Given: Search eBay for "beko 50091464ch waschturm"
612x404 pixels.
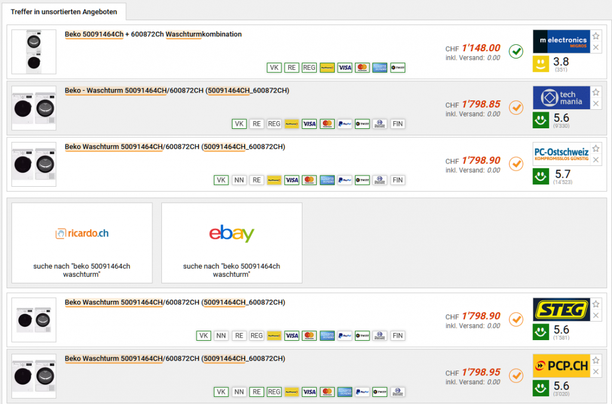Looking at the screenshot, I should [232, 243].
